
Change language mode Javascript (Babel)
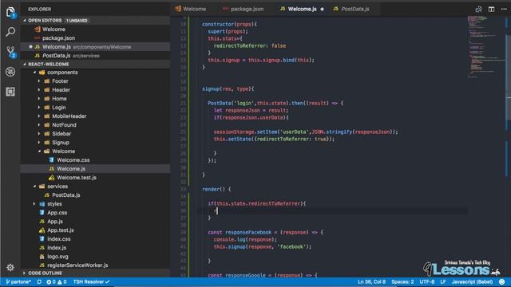tap(472, 281)
